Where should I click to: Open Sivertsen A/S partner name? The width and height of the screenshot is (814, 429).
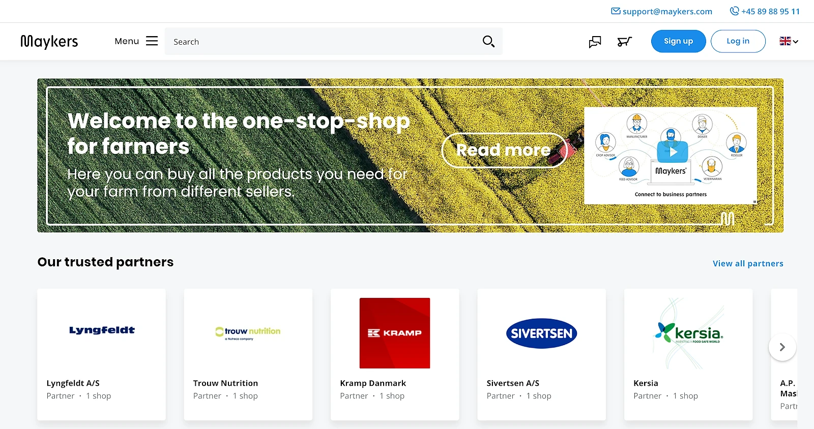pyautogui.click(x=513, y=383)
